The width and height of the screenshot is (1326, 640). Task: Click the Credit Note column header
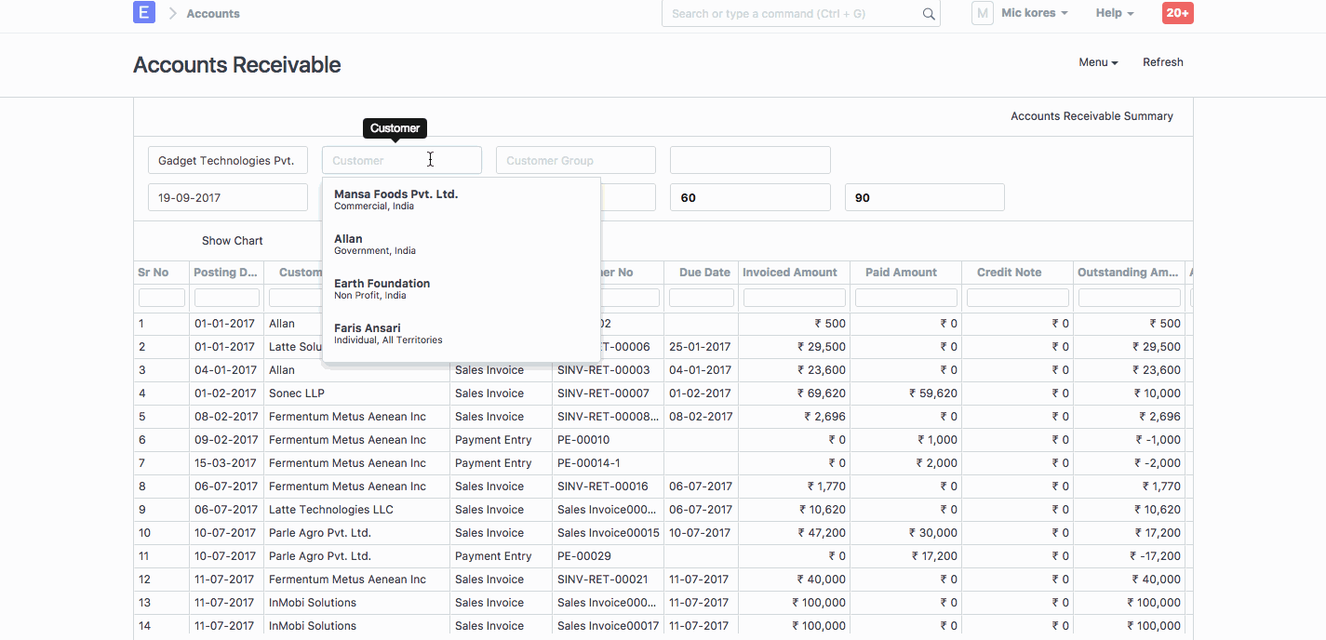1018,273
